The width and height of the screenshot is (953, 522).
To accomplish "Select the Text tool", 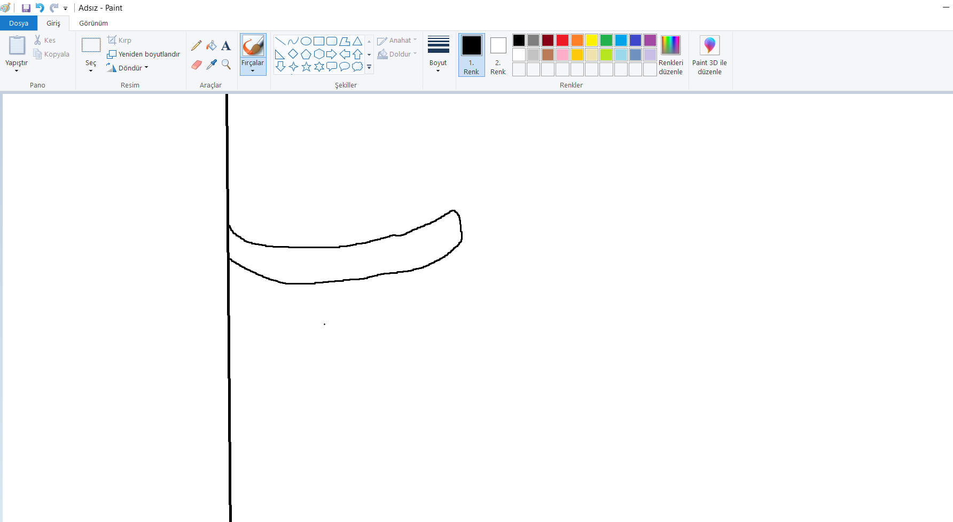I will pos(226,45).
